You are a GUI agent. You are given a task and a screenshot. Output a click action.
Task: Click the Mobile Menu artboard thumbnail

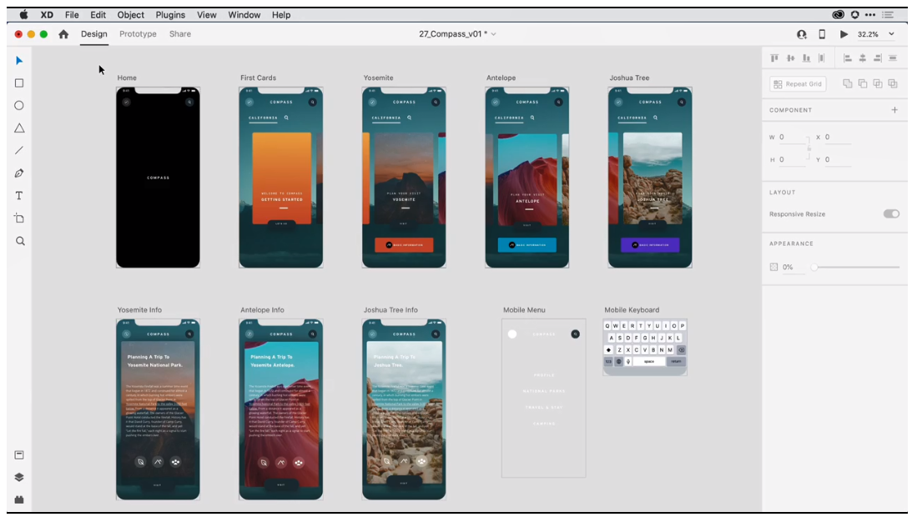[544, 398]
